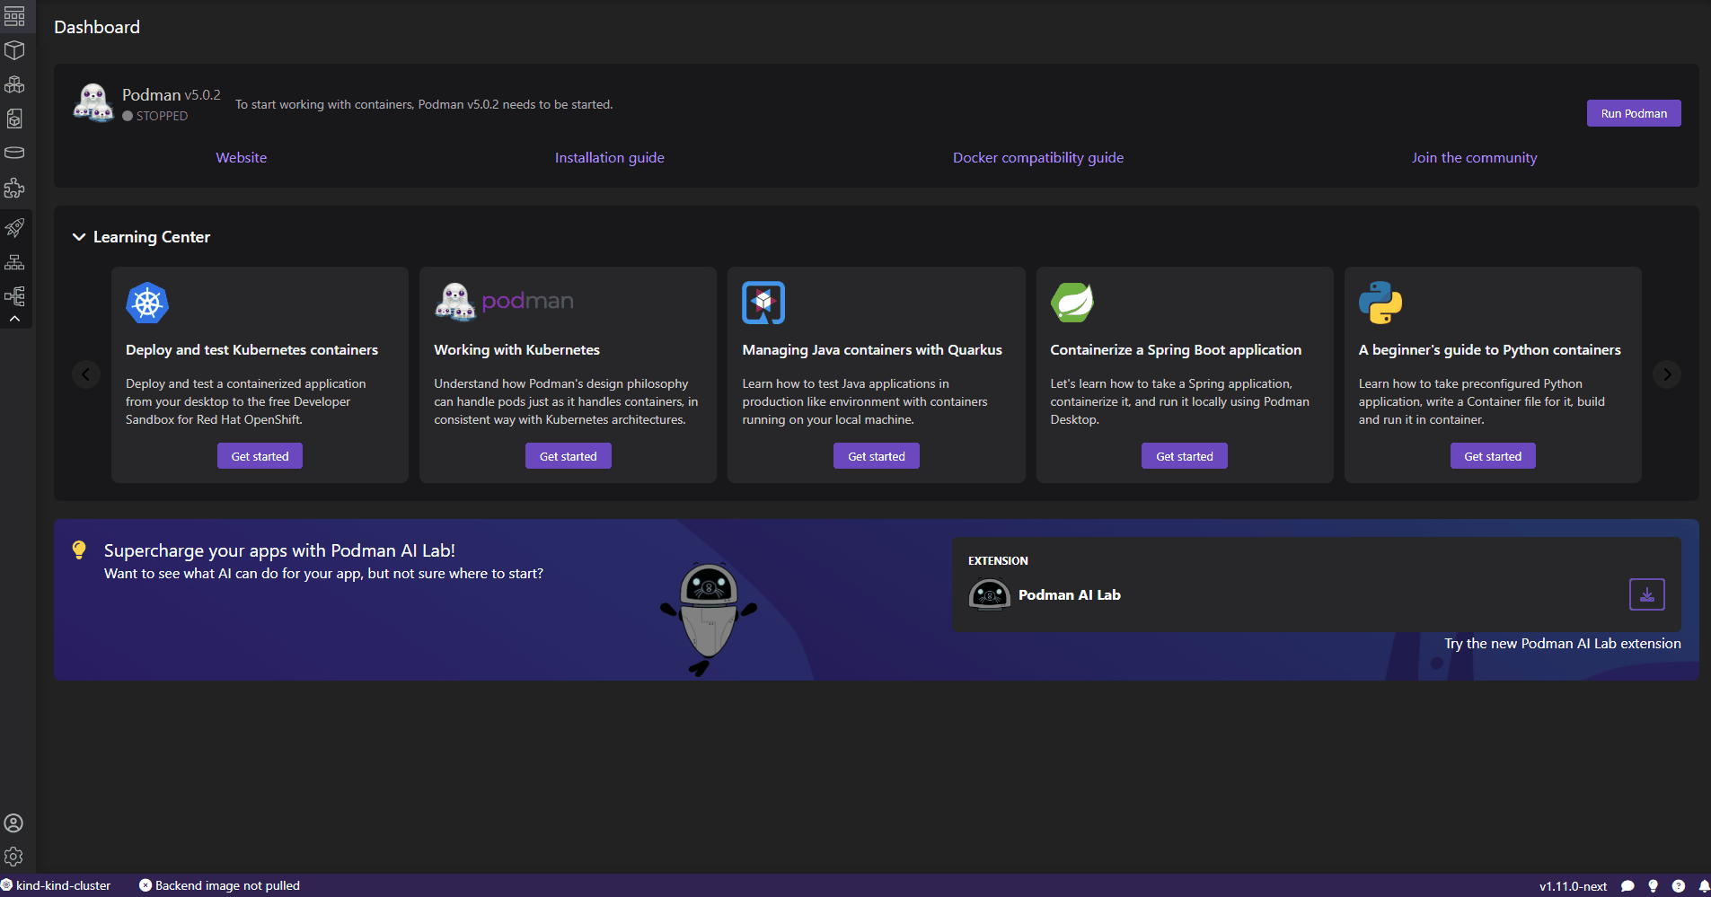
Task: Open the notifications bell icon
Action: coord(1704,886)
